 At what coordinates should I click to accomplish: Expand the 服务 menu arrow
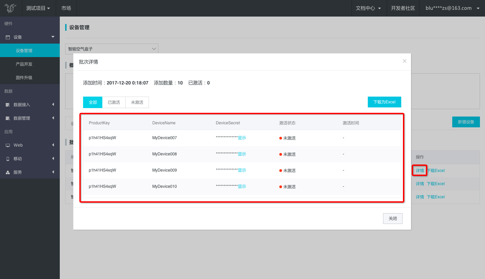point(53,172)
